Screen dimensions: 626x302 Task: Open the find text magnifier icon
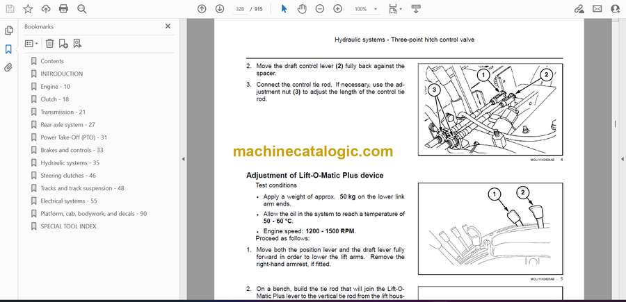(x=82, y=9)
